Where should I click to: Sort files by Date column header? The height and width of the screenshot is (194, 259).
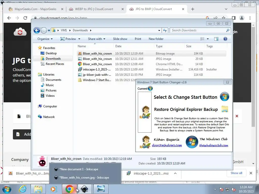point(118,46)
